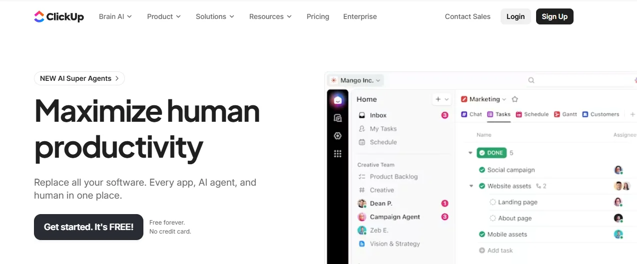Viewport: 637px width, 264px height.
Task: Toggle the Landing page status circle
Action: click(493, 202)
